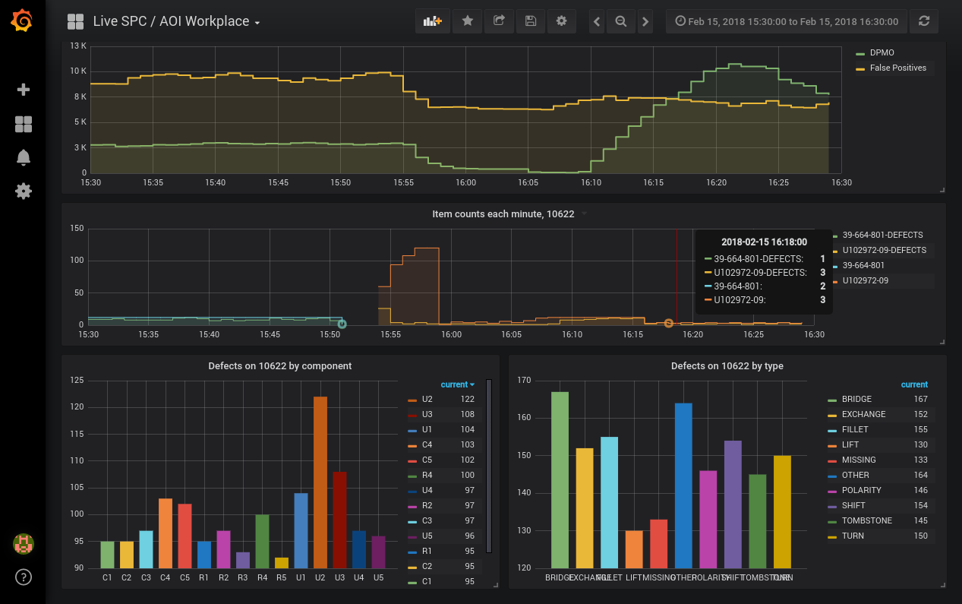Viewport: 962px width, 604px height.
Task: Select U3 in component legend
Action: pos(427,414)
